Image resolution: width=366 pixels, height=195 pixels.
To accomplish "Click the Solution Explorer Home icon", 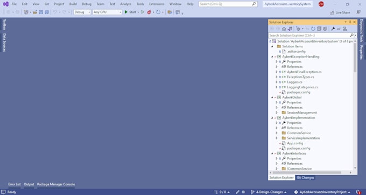I will pyautogui.click(x=284, y=29).
